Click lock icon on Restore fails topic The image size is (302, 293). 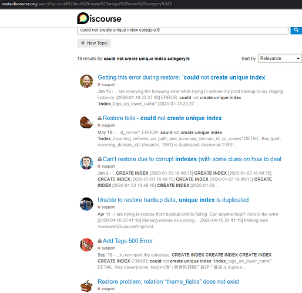100,118
